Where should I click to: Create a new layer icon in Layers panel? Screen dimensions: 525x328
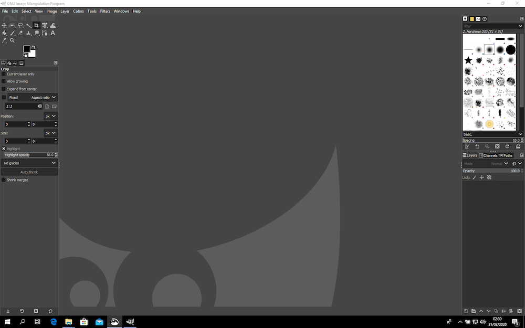(466, 311)
